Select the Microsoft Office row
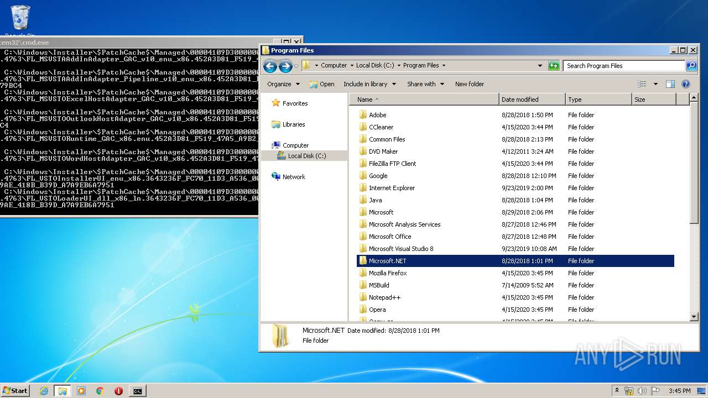The image size is (708, 398). 516,237
